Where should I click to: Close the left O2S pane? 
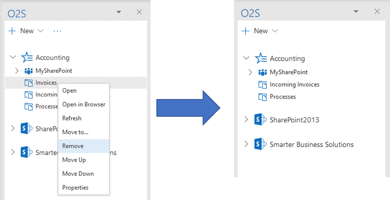coord(139,12)
